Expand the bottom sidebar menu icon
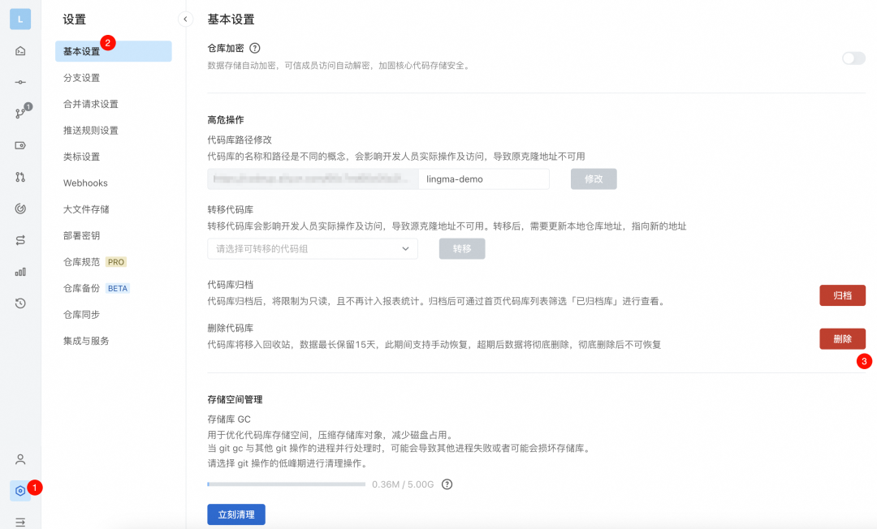The image size is (877, 529). coord(20,522)
